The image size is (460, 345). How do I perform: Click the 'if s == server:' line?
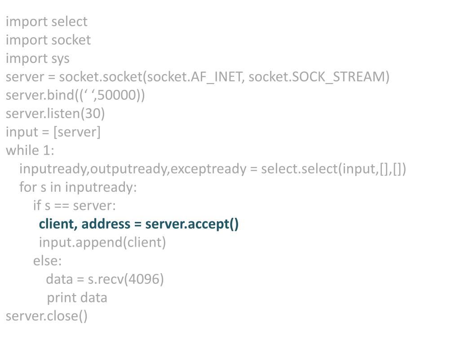coord(74,206)
